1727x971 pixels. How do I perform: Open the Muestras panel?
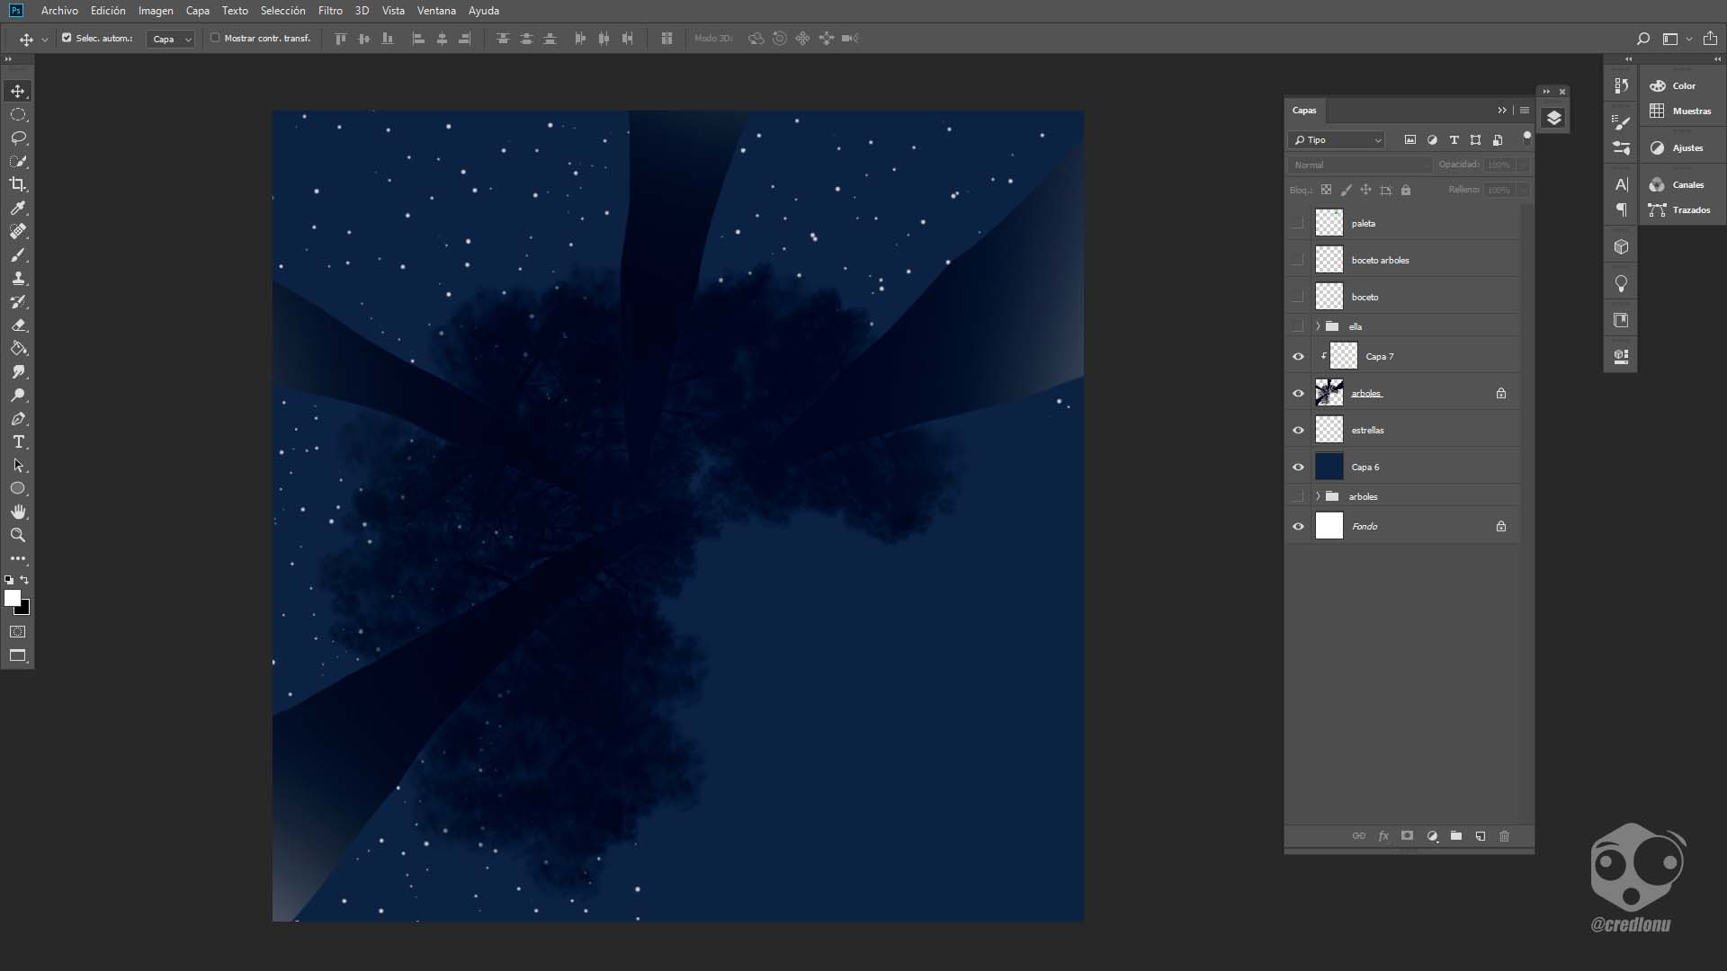coord(1681,111)
